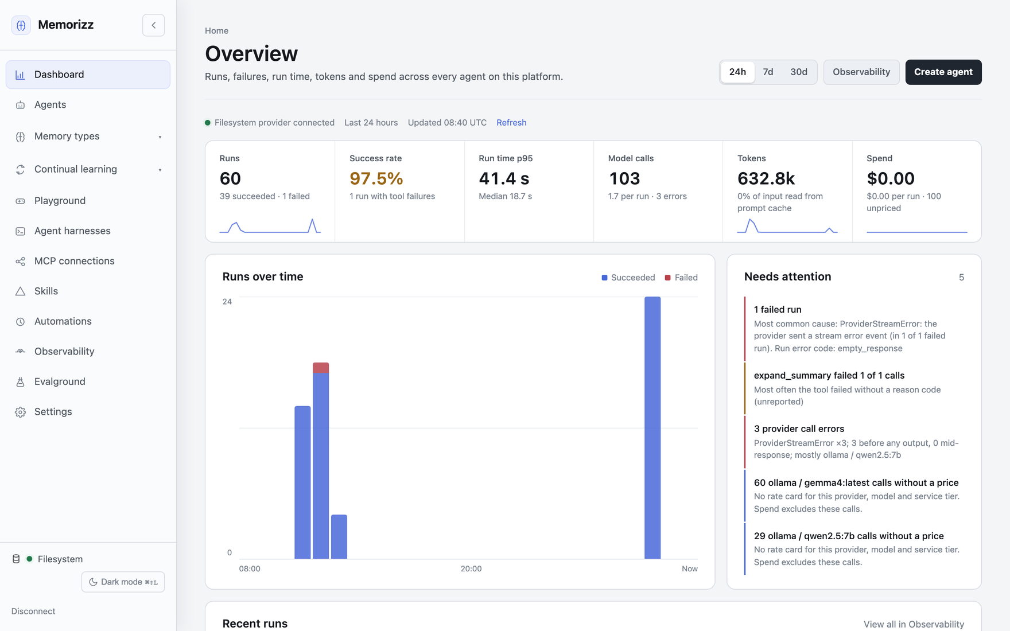Click the Evalground flask icon

pyautogui.click(x=20, y=382)
